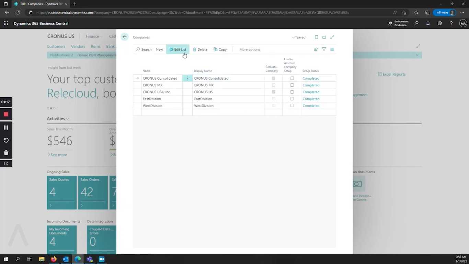Image resolution: width=469 pixels, height=264 pixels.
Task: Click See more under Sales This Month
Action: 57,155
